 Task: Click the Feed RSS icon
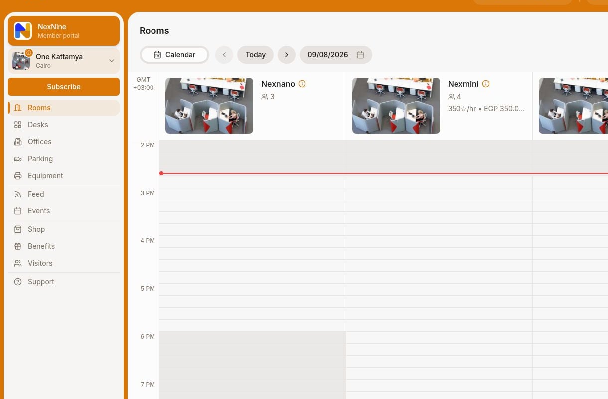pos(18,194)
